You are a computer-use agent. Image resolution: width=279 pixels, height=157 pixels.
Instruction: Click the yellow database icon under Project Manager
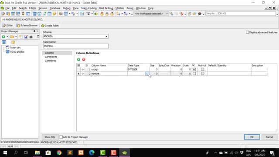[x=13, y=42]
